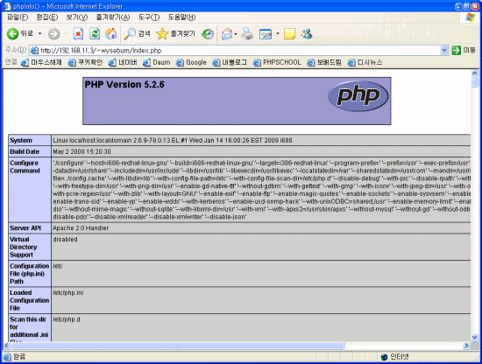Viewport: 482px width, 364px height.
Task: Click the PHP logo image
Action: pyautogui.click(x=358, y=96)
